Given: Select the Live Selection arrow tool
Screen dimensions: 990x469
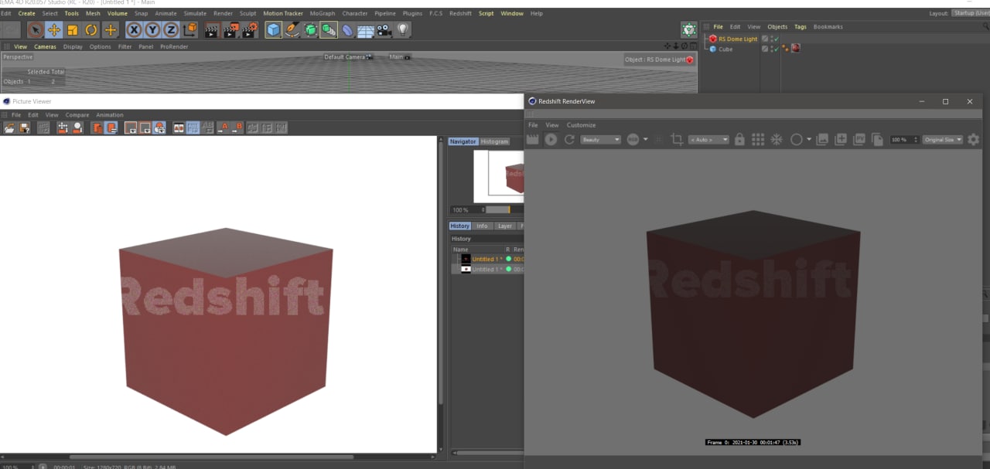Looking at the screenshot, I should (35, 30).
